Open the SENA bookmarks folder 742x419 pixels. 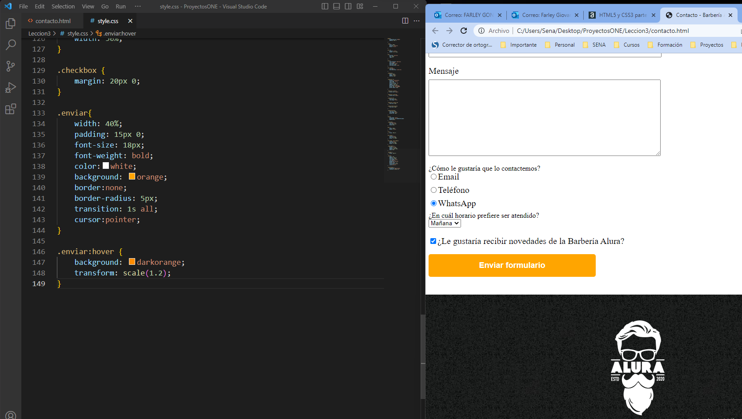click(x=594, y=45)
